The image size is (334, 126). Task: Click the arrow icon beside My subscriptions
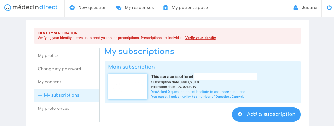[x=40, y=95]
